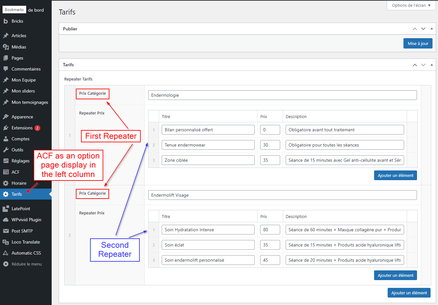
Task: Click the LatePoint icon in sidebar
Action: click(x=5, y=209)
